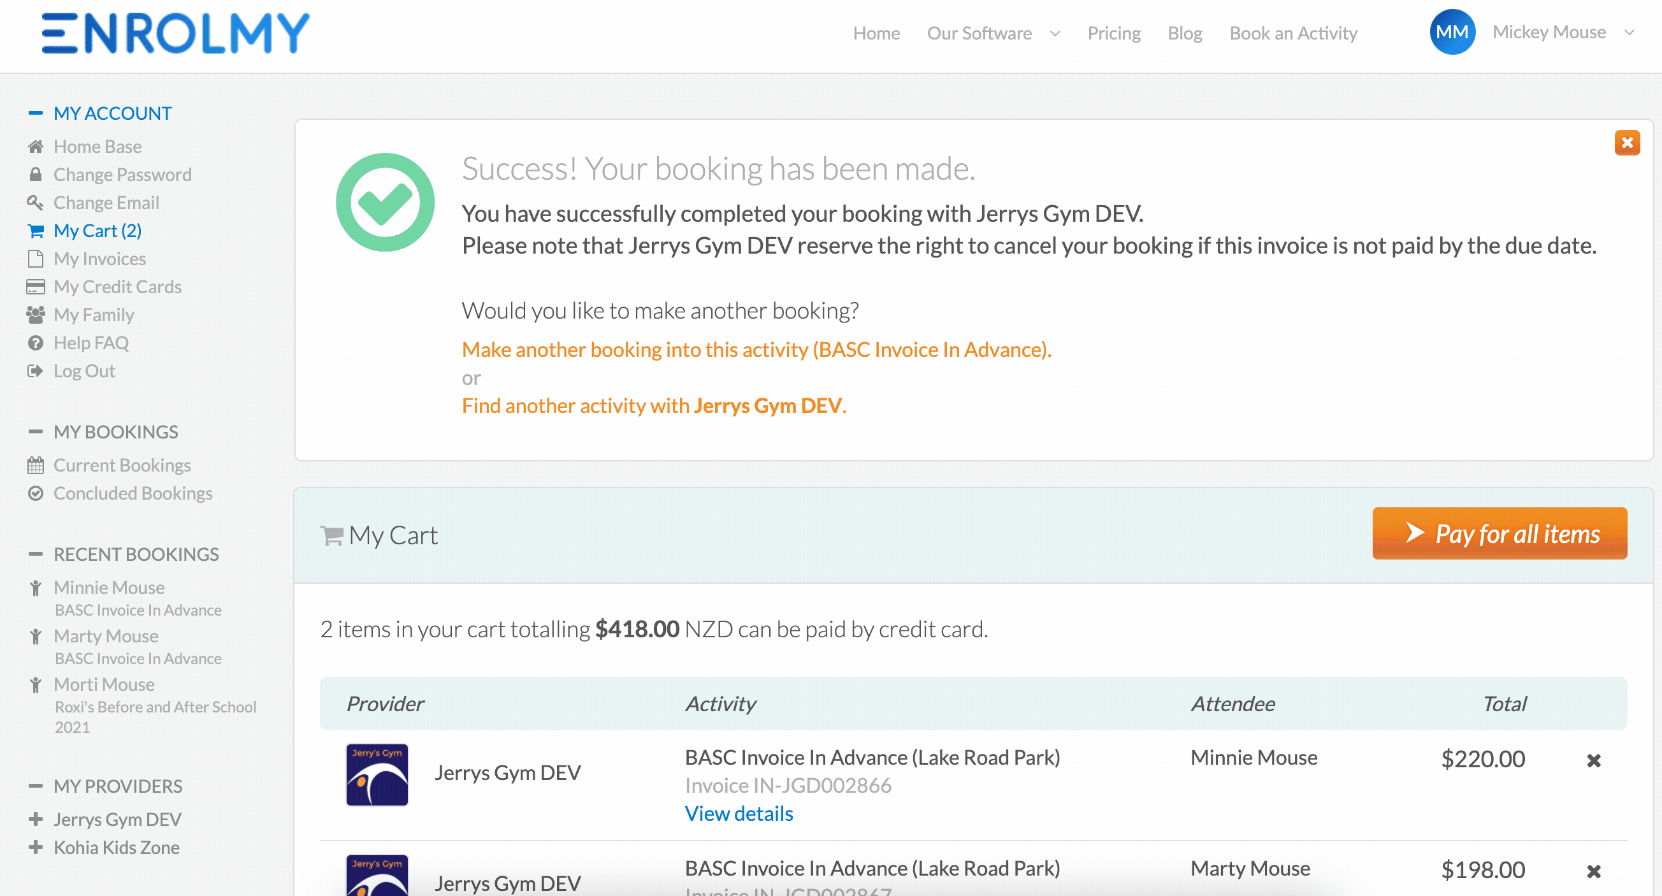Go to Home in top navigation
This screenshot has width=1662, height=896.
pyautogui.click(x=876, y=33)
